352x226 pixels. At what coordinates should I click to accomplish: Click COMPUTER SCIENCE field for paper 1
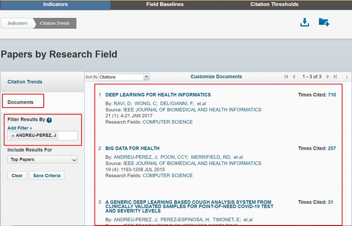pyautogui.click(x=168, y=122)
